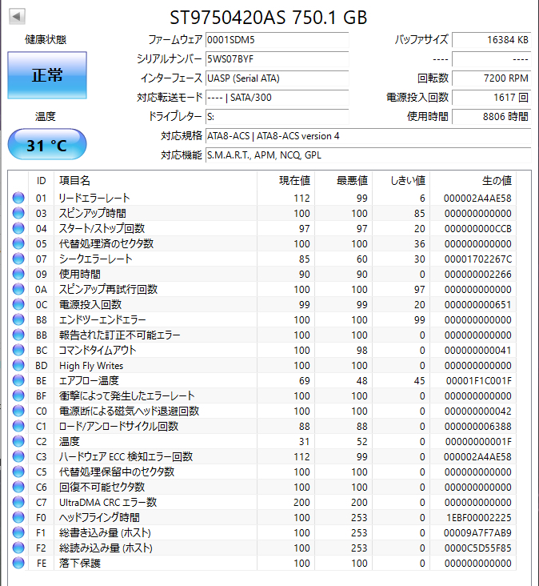
Task: Click the power-on count value 1617 回
Action: (x=491, y=98)
